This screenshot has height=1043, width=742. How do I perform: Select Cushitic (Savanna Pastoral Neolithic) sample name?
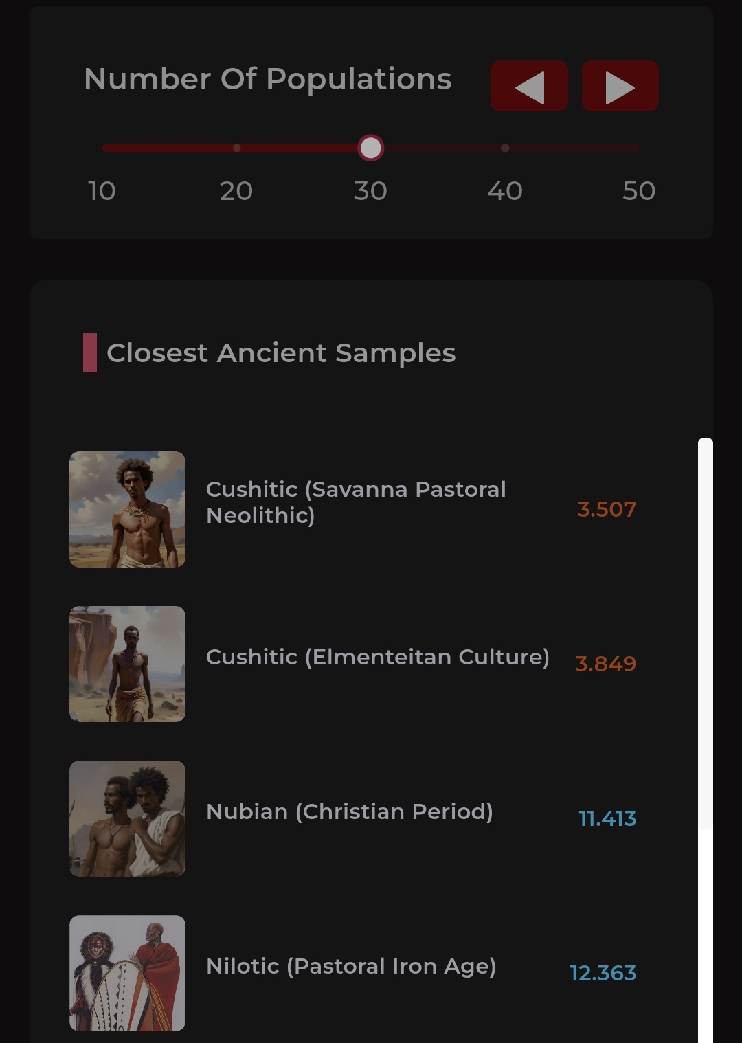pos(356,502)
